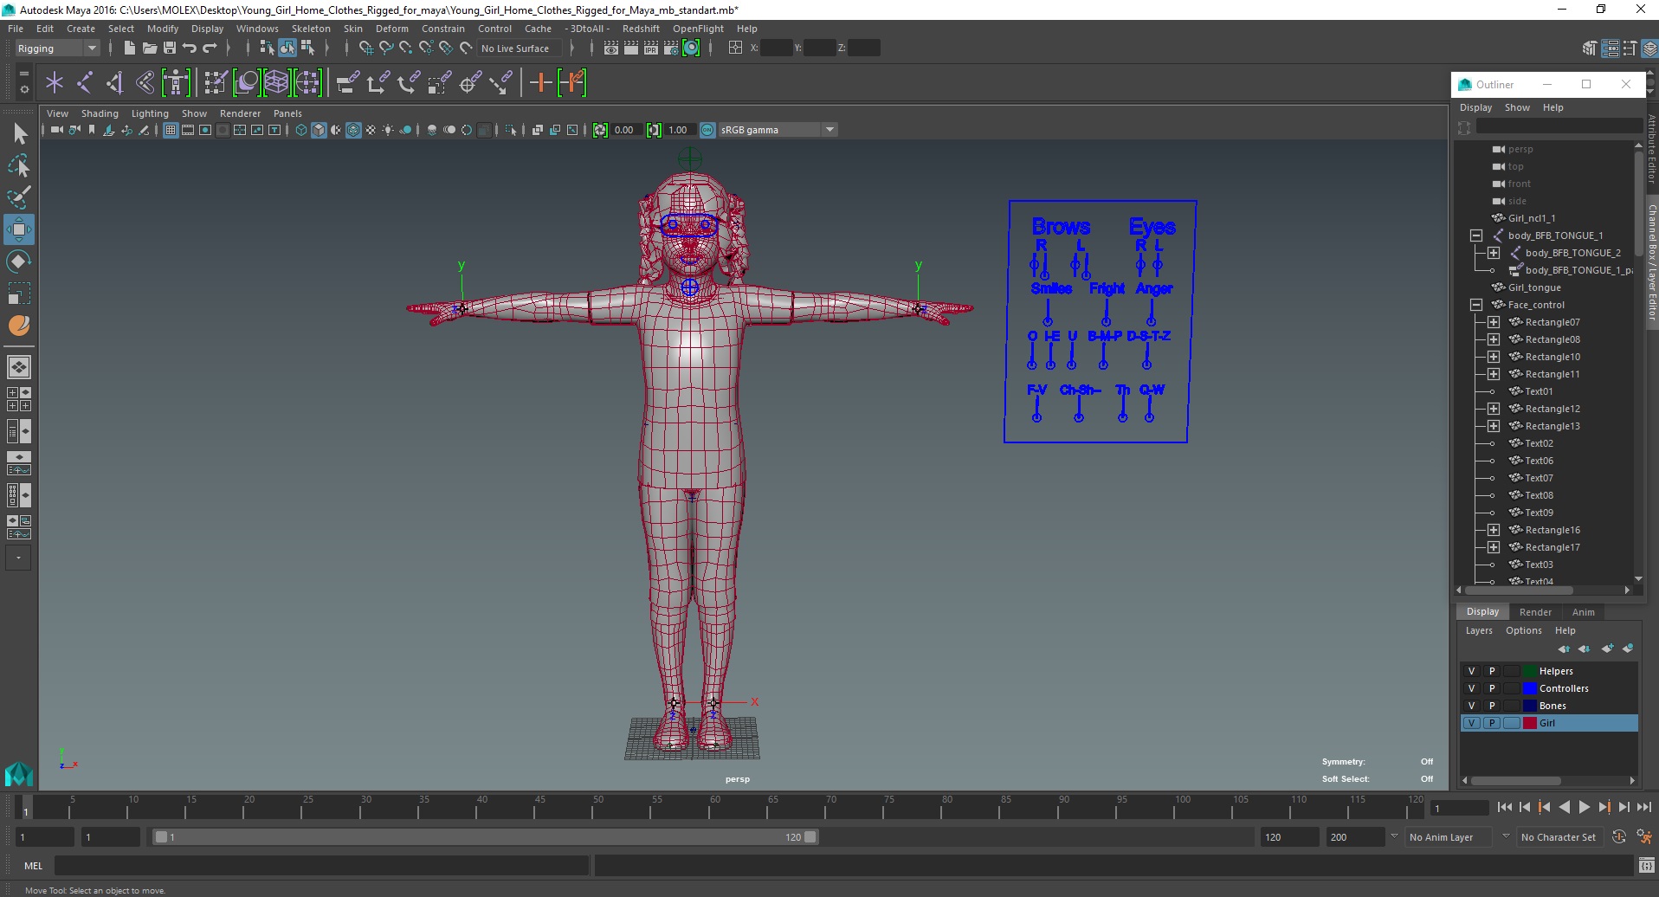Screen dimensions: 1659x897
Task: Switch to the Render layer tab
Action: (x=1535, y=612)
